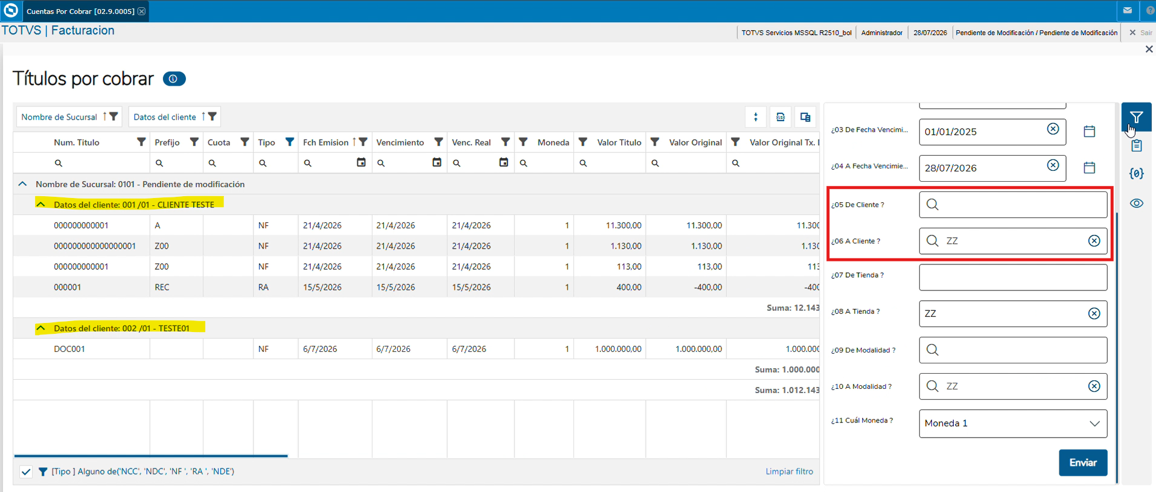The height and width of the screenshot is (492, 1156).
Task: Click the Limpiar filtro link
Action: pos(789,471)
